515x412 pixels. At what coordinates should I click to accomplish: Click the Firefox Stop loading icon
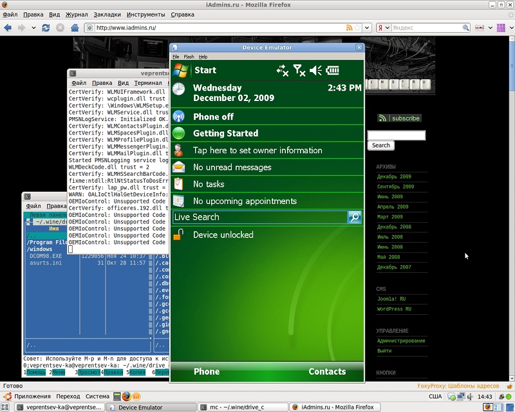60,28
